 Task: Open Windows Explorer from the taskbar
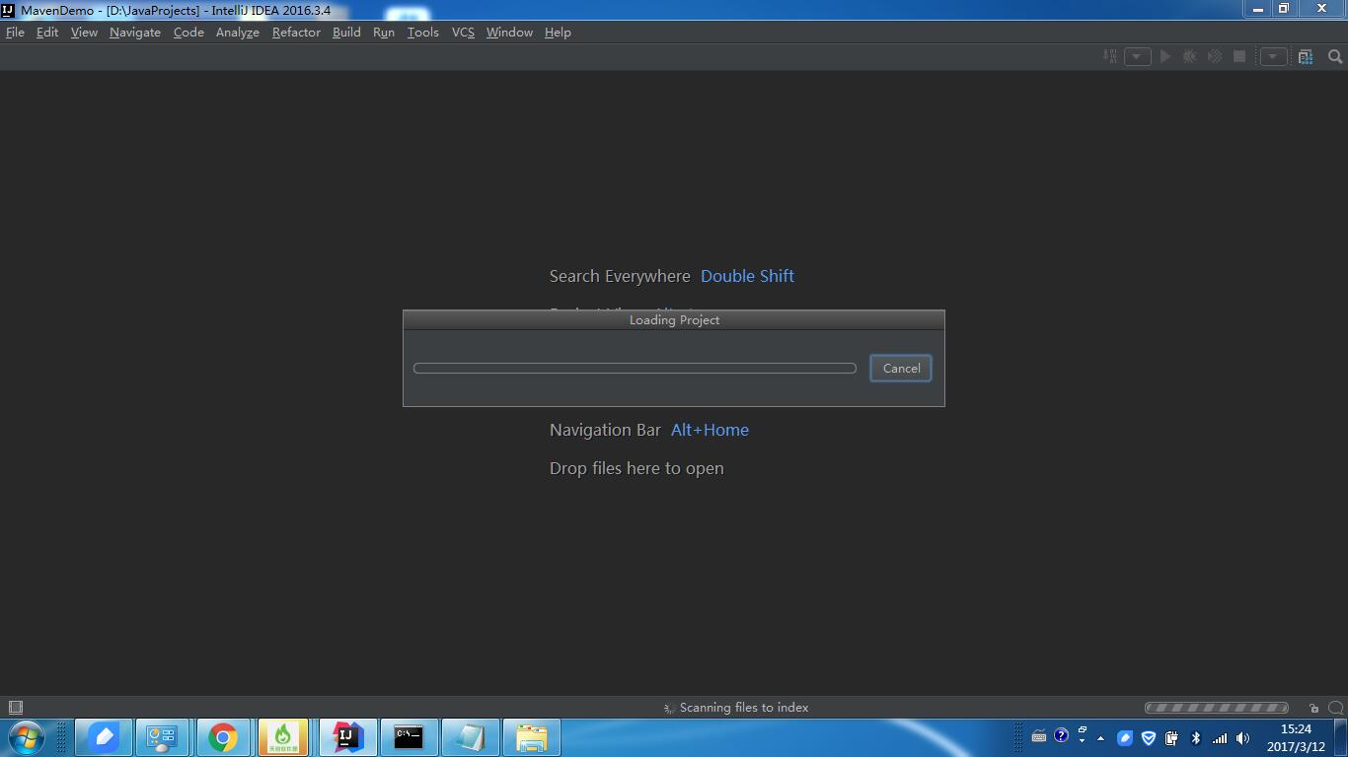click(531, 737)
